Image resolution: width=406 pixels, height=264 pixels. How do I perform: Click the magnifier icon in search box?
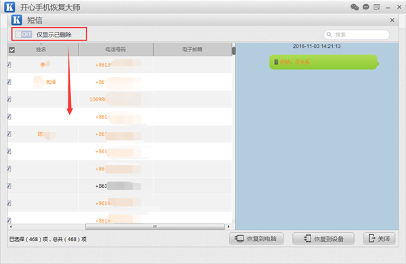pos(329,34)
